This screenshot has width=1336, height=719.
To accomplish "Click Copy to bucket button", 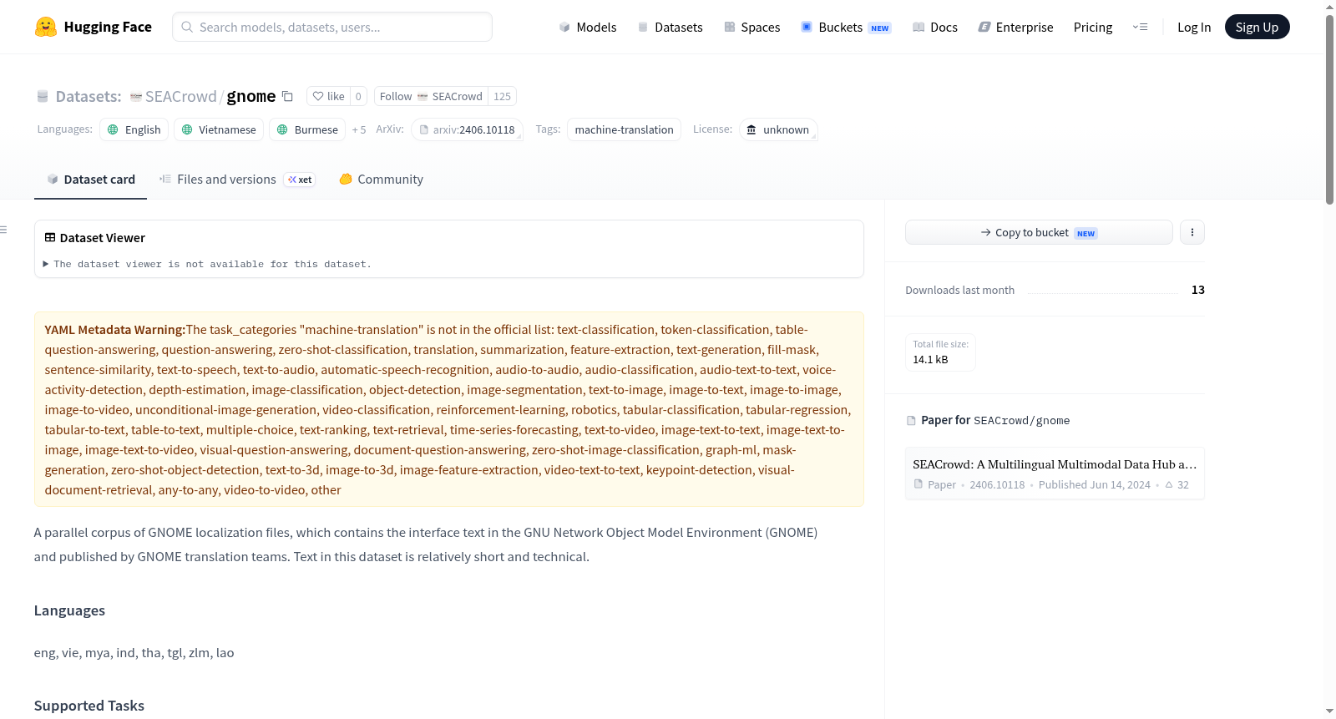I will coord(1039,232).
